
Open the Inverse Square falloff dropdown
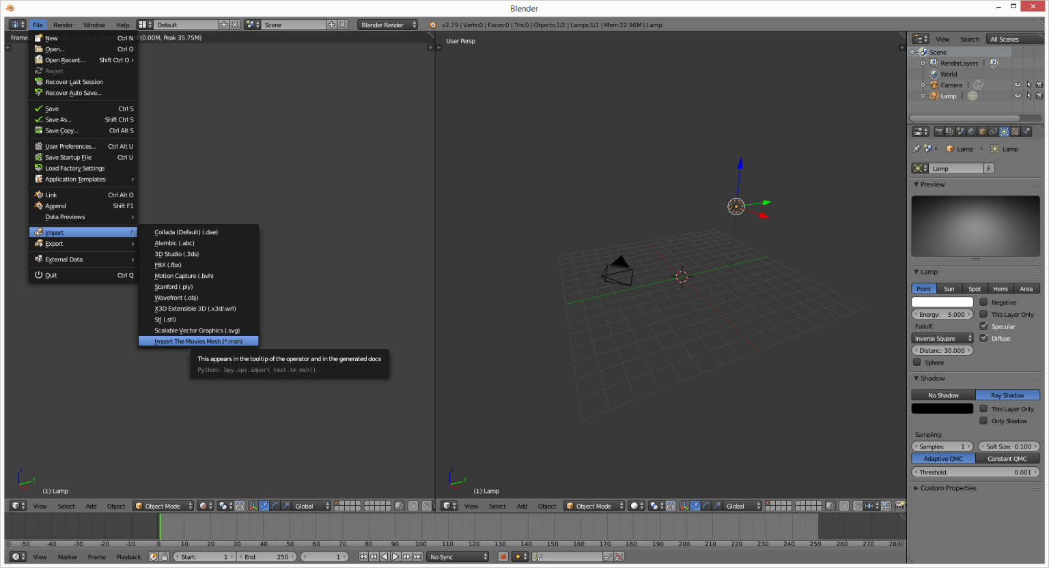click(942, 339)
